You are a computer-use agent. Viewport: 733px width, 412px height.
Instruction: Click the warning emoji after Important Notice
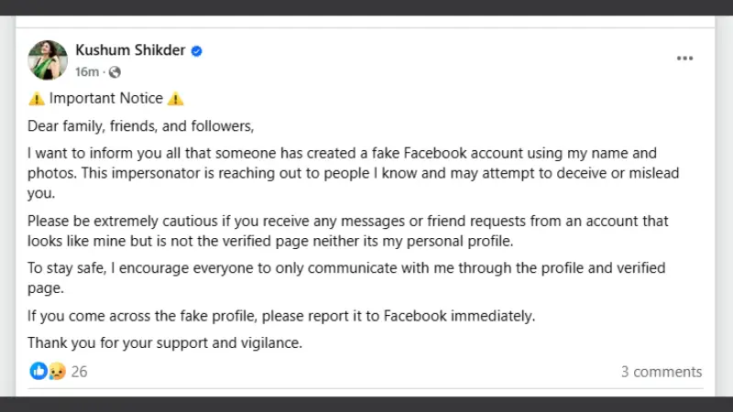[x=176, y=99]
